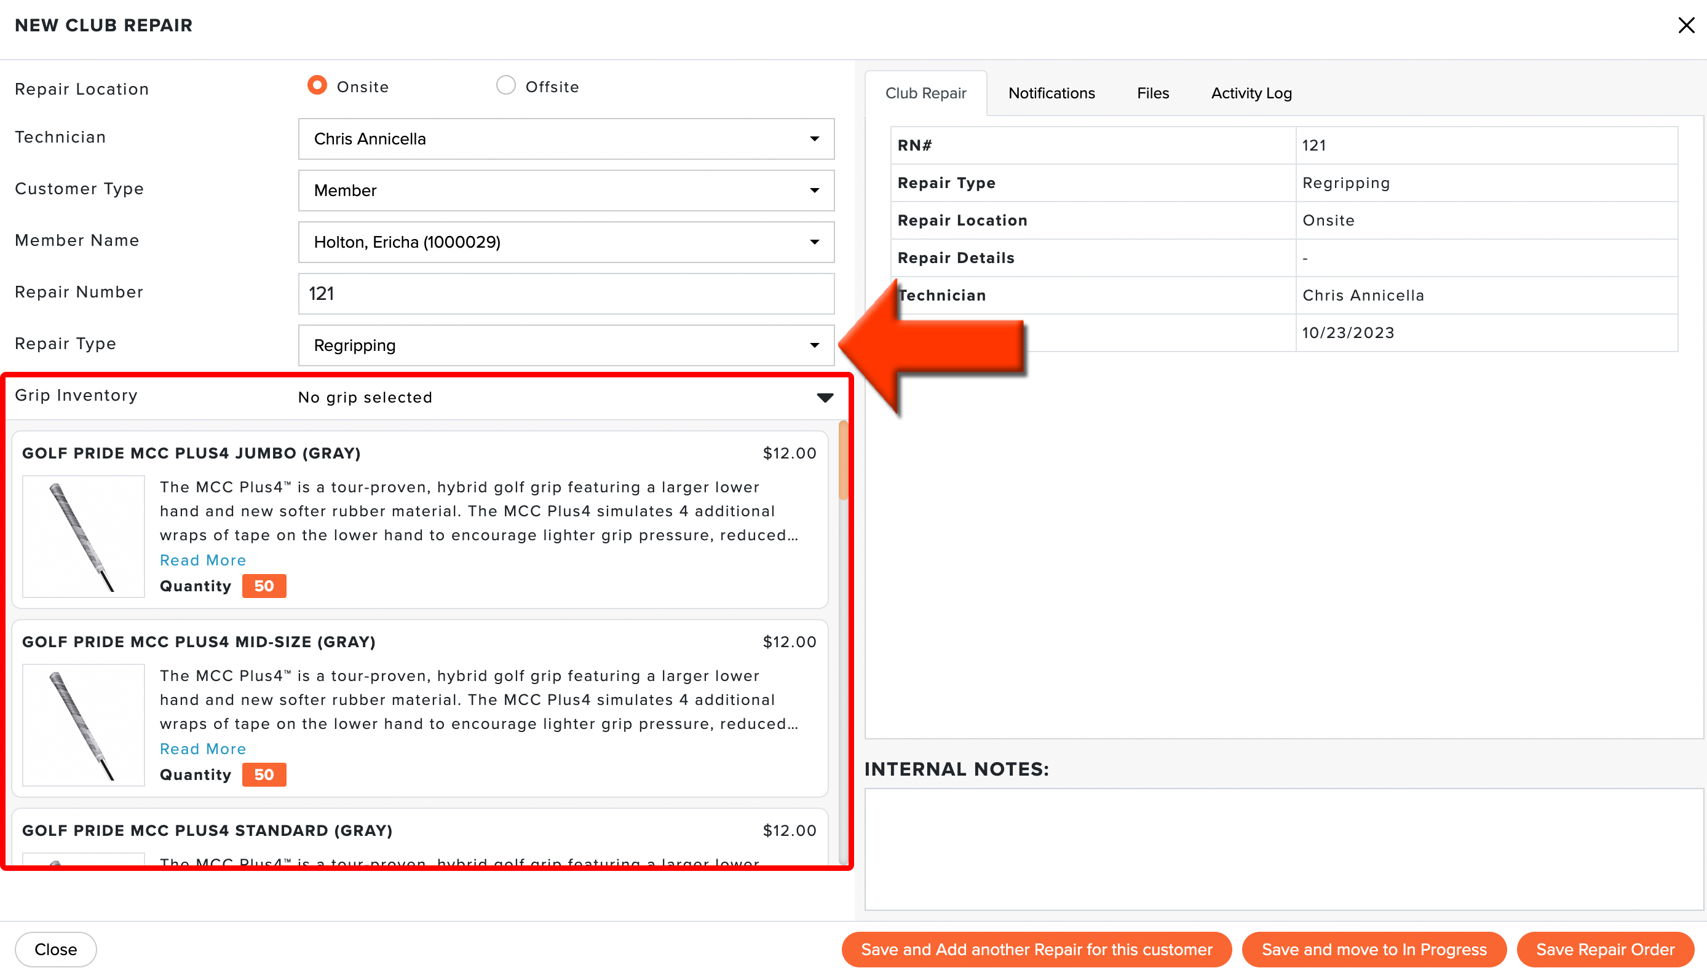Read more about the Jumbo grip
The image size is (1707, 976).
202,561
